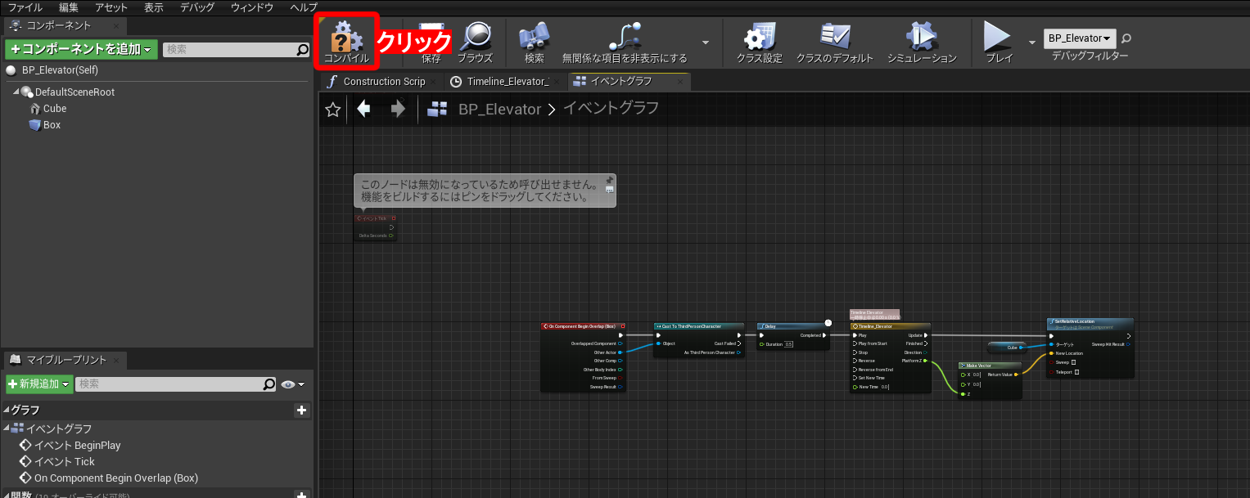
Task: Collapse the DefaultSceneRoot tree node
Action: [x=16, y=92]
